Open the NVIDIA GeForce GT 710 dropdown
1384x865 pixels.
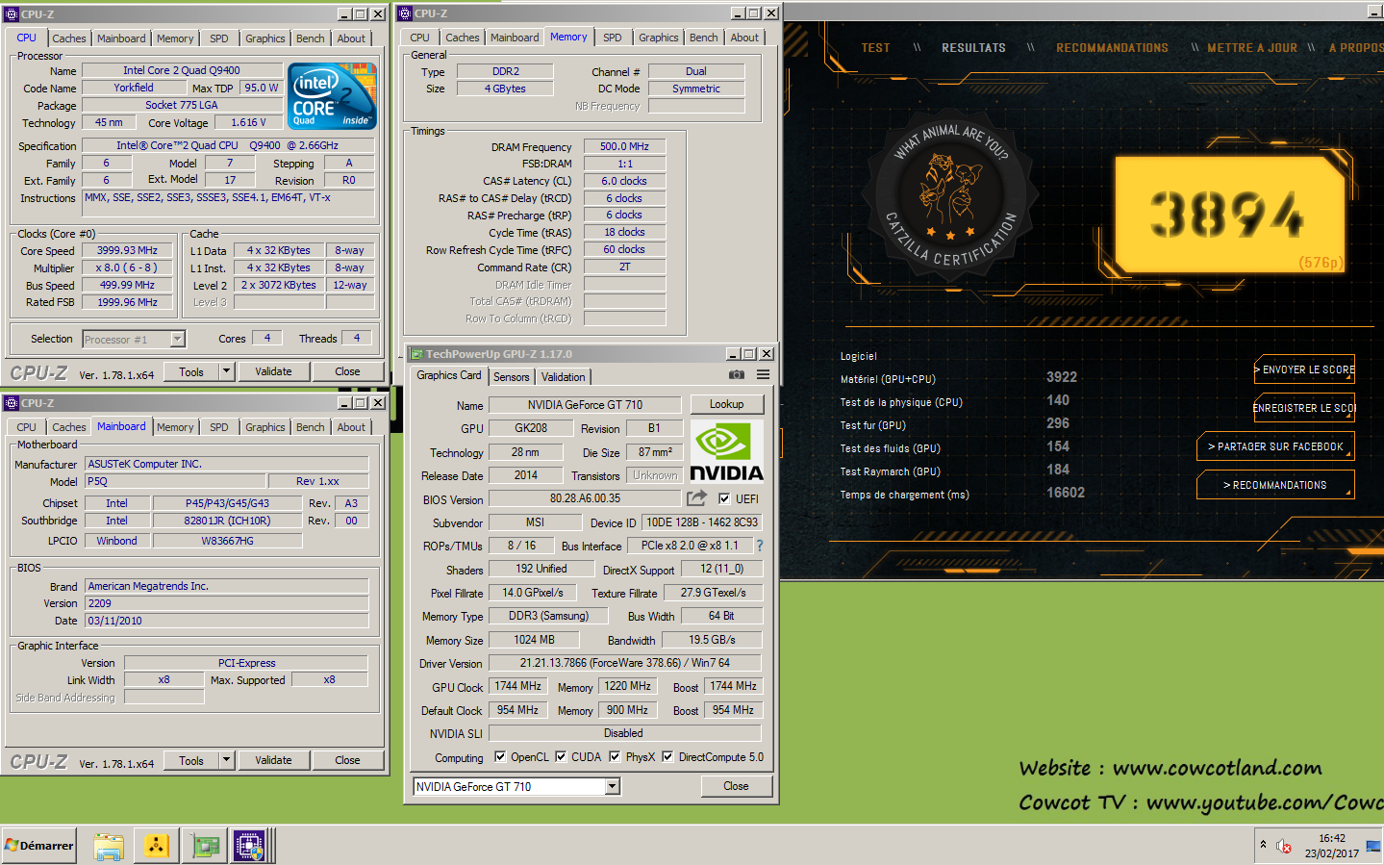click(x=612, y=787)
